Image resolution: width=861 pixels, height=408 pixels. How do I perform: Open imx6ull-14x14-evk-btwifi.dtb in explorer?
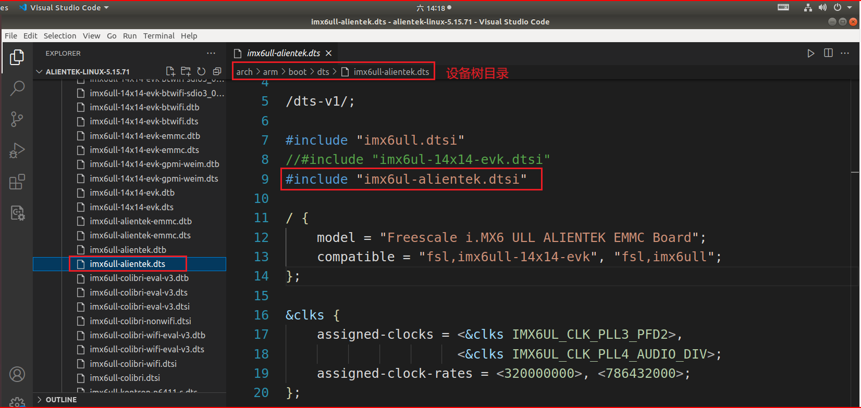[144, 107]
